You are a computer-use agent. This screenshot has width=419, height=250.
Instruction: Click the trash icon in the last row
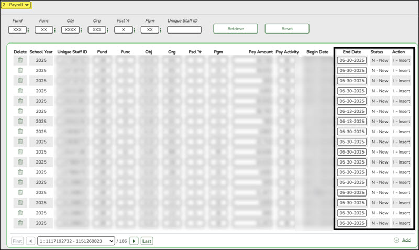click(20, 223)
